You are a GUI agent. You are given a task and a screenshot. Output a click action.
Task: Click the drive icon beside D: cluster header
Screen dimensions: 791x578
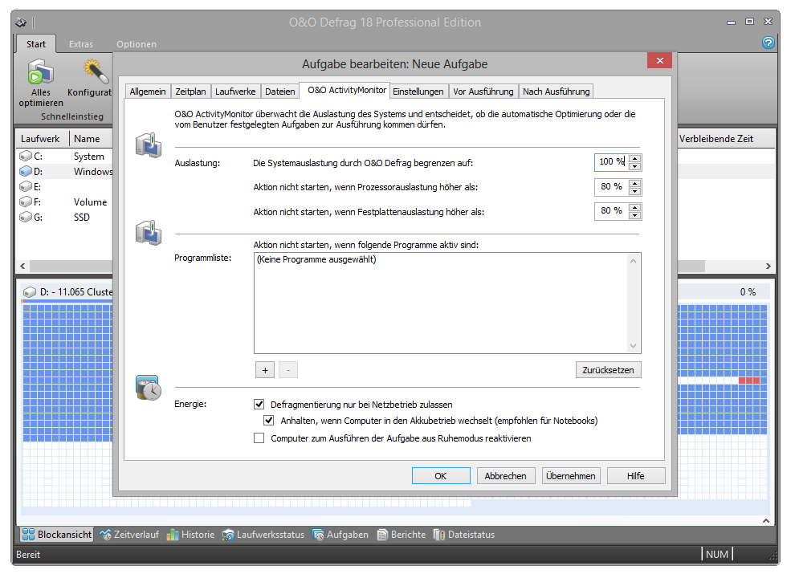pyautogui.click(x=30, y=292)
